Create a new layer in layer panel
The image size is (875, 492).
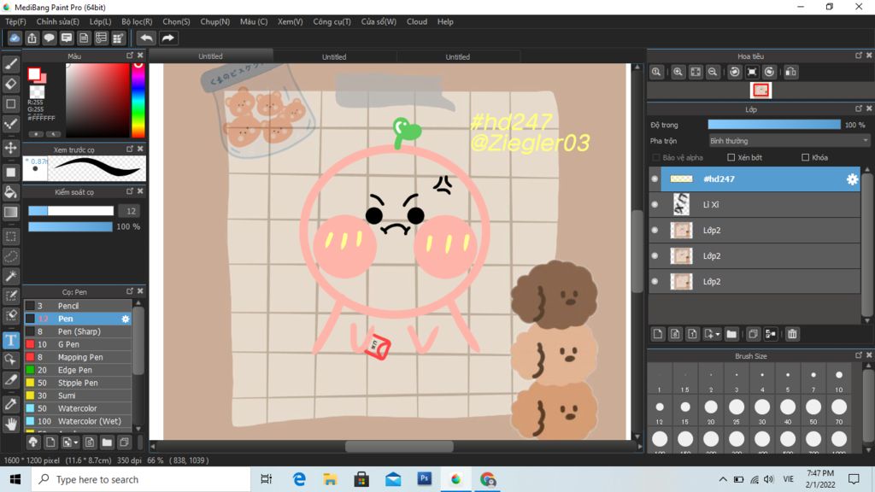[658, 334]
